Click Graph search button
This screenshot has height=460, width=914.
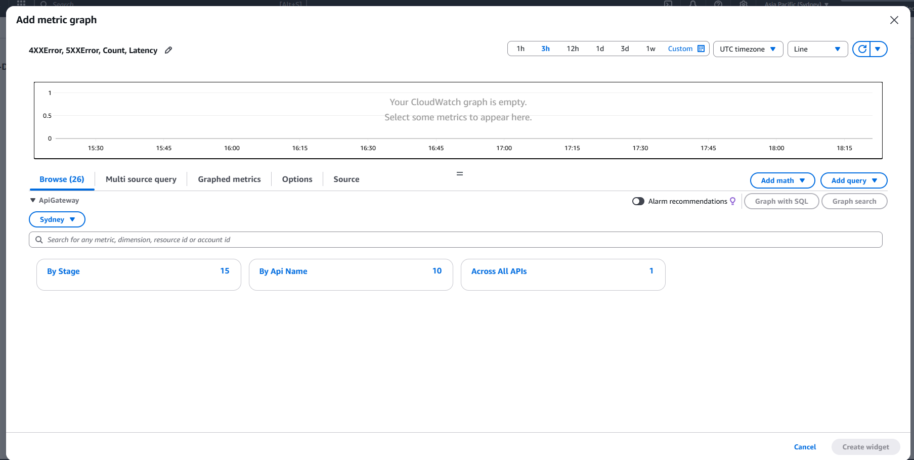point(854,201)
